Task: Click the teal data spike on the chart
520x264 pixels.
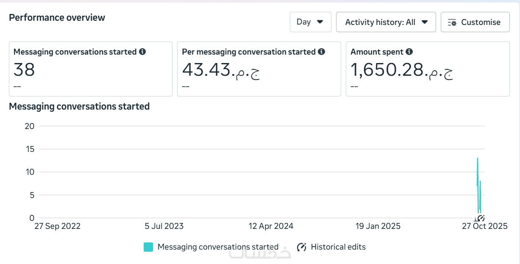Action: 478,178
